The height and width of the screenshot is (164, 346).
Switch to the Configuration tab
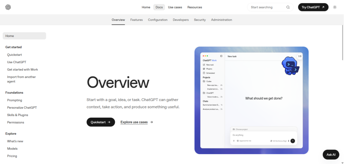[x=157, y=20]
